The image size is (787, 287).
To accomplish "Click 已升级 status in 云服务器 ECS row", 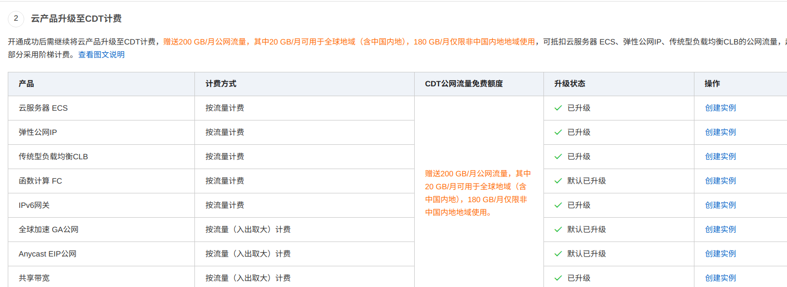I will tap(579, 108).
